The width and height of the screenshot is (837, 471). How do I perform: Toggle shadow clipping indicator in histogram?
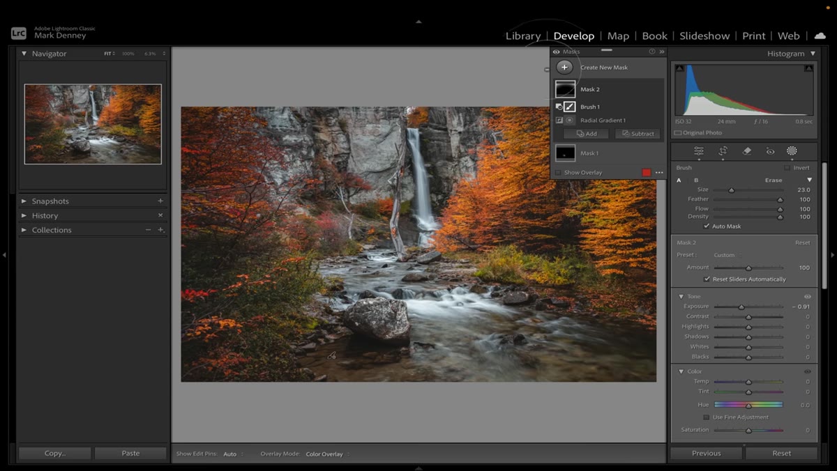pos(679,68)
